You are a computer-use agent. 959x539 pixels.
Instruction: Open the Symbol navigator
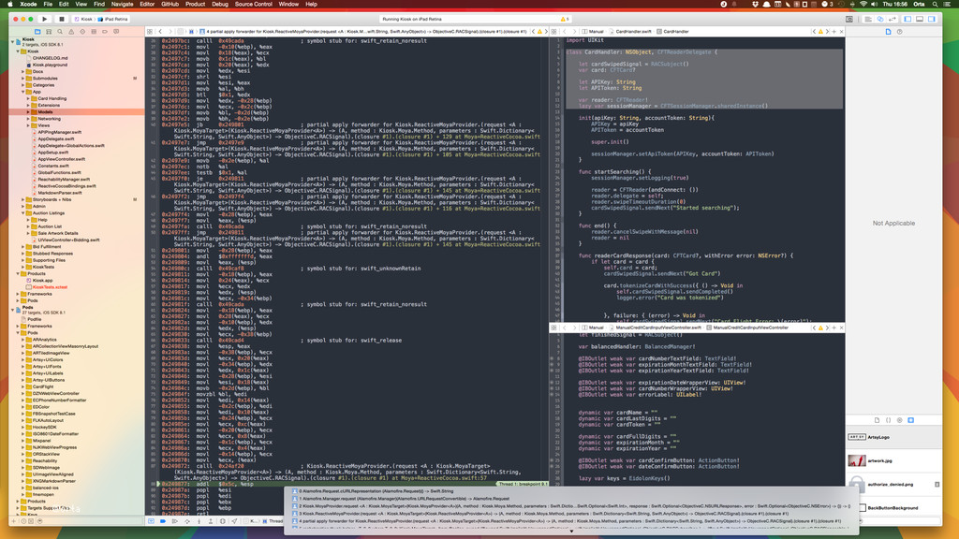(x=49, y=31)
